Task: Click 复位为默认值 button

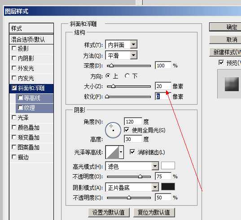Action: coord(154,212)
